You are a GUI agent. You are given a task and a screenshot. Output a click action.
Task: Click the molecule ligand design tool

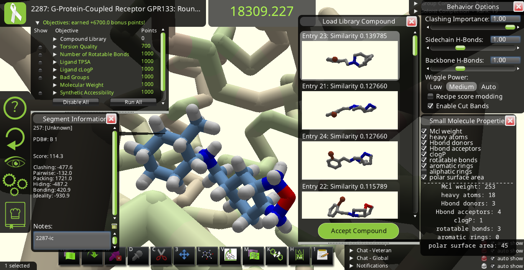207,255
